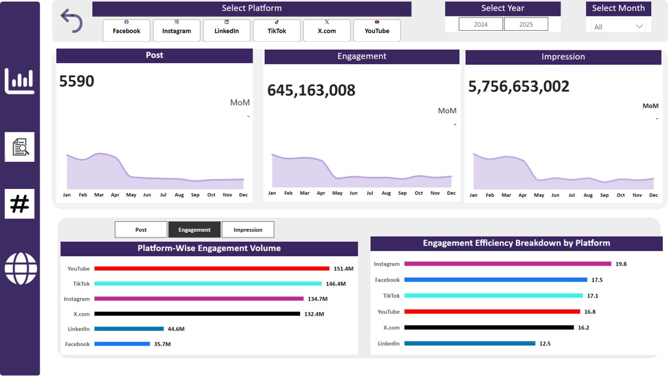Filter by Facebook platform
This screenshot has height=381, width=668.
[x=127, y=30]
